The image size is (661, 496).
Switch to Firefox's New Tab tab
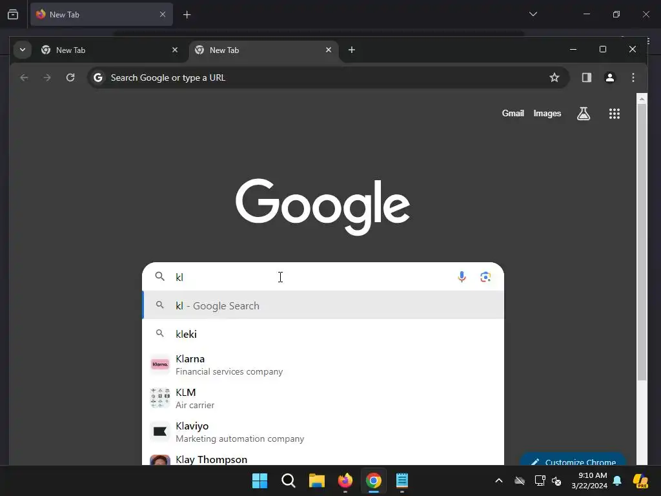tap(101, 15)
